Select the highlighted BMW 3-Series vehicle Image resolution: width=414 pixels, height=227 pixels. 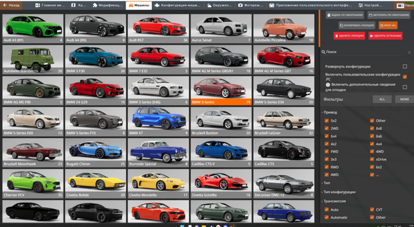(x=221, y=90)
